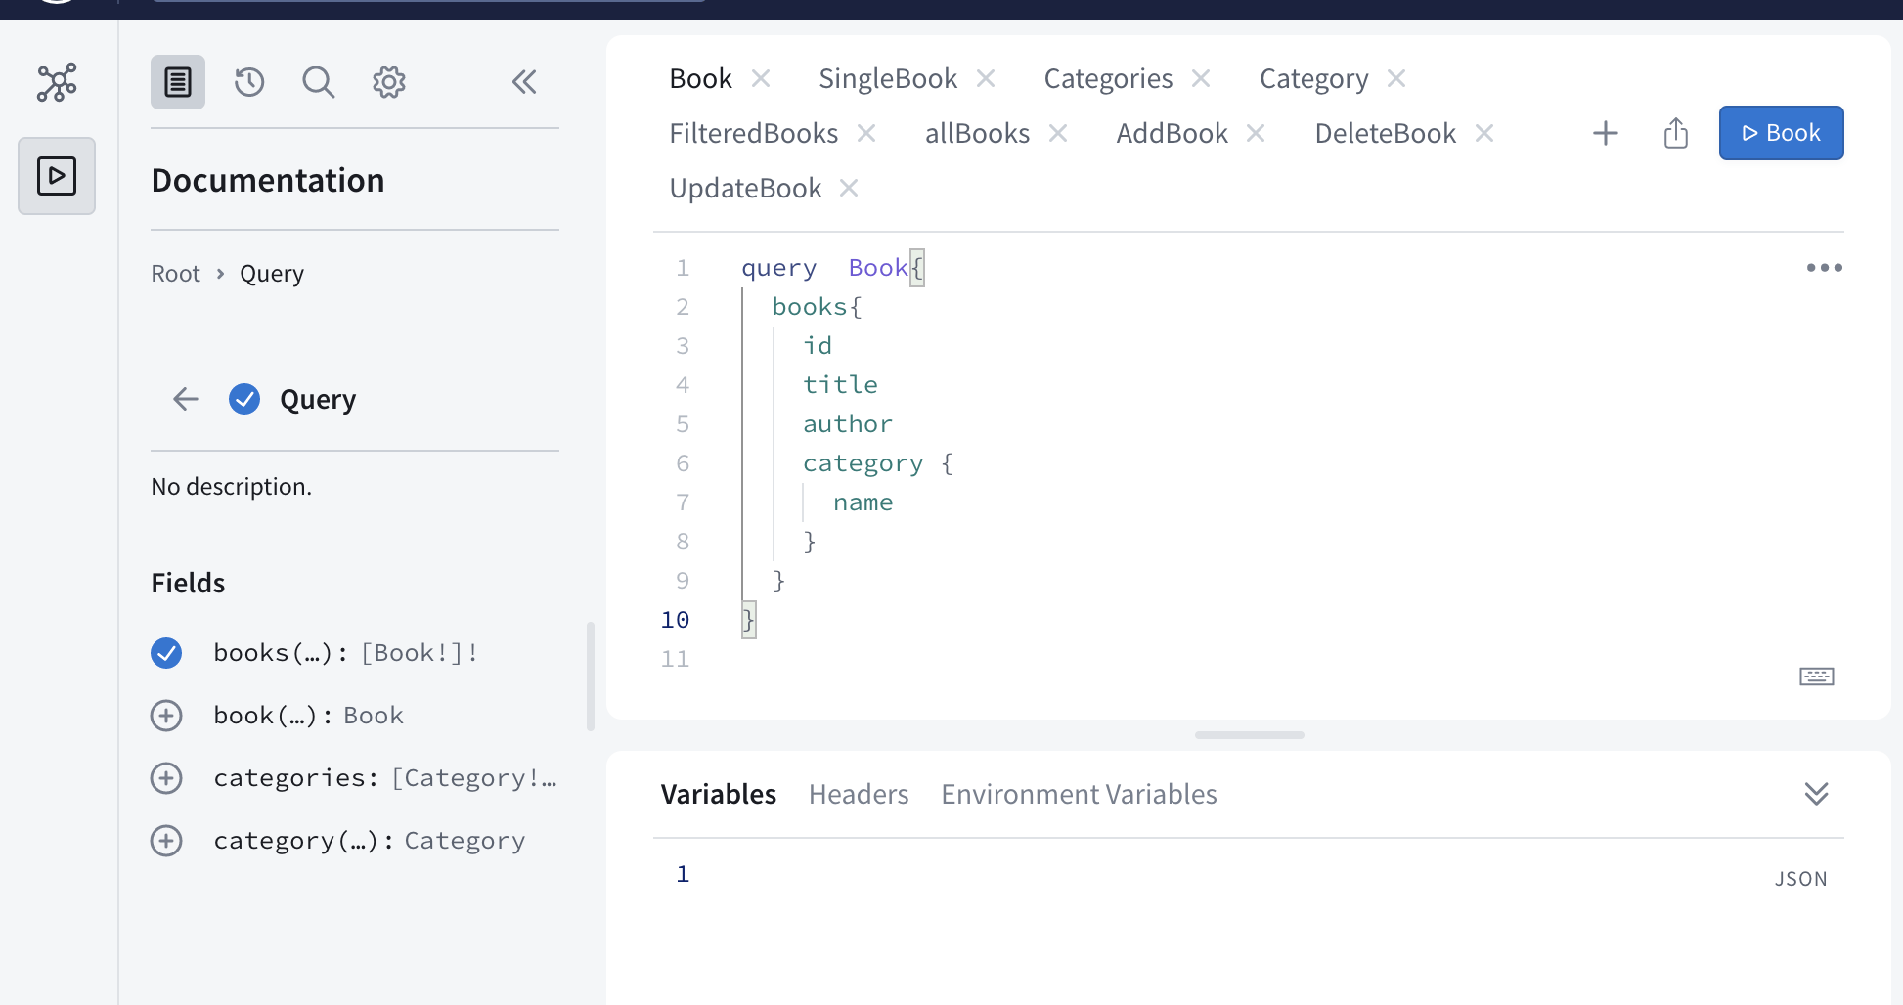Switch to the Book tab

click(700, 78)
